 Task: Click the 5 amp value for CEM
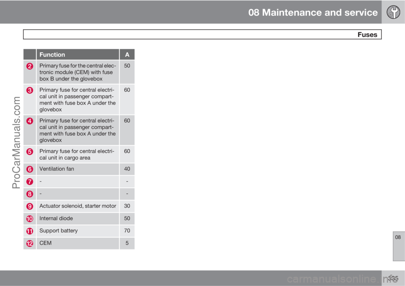tap(127, 243)
